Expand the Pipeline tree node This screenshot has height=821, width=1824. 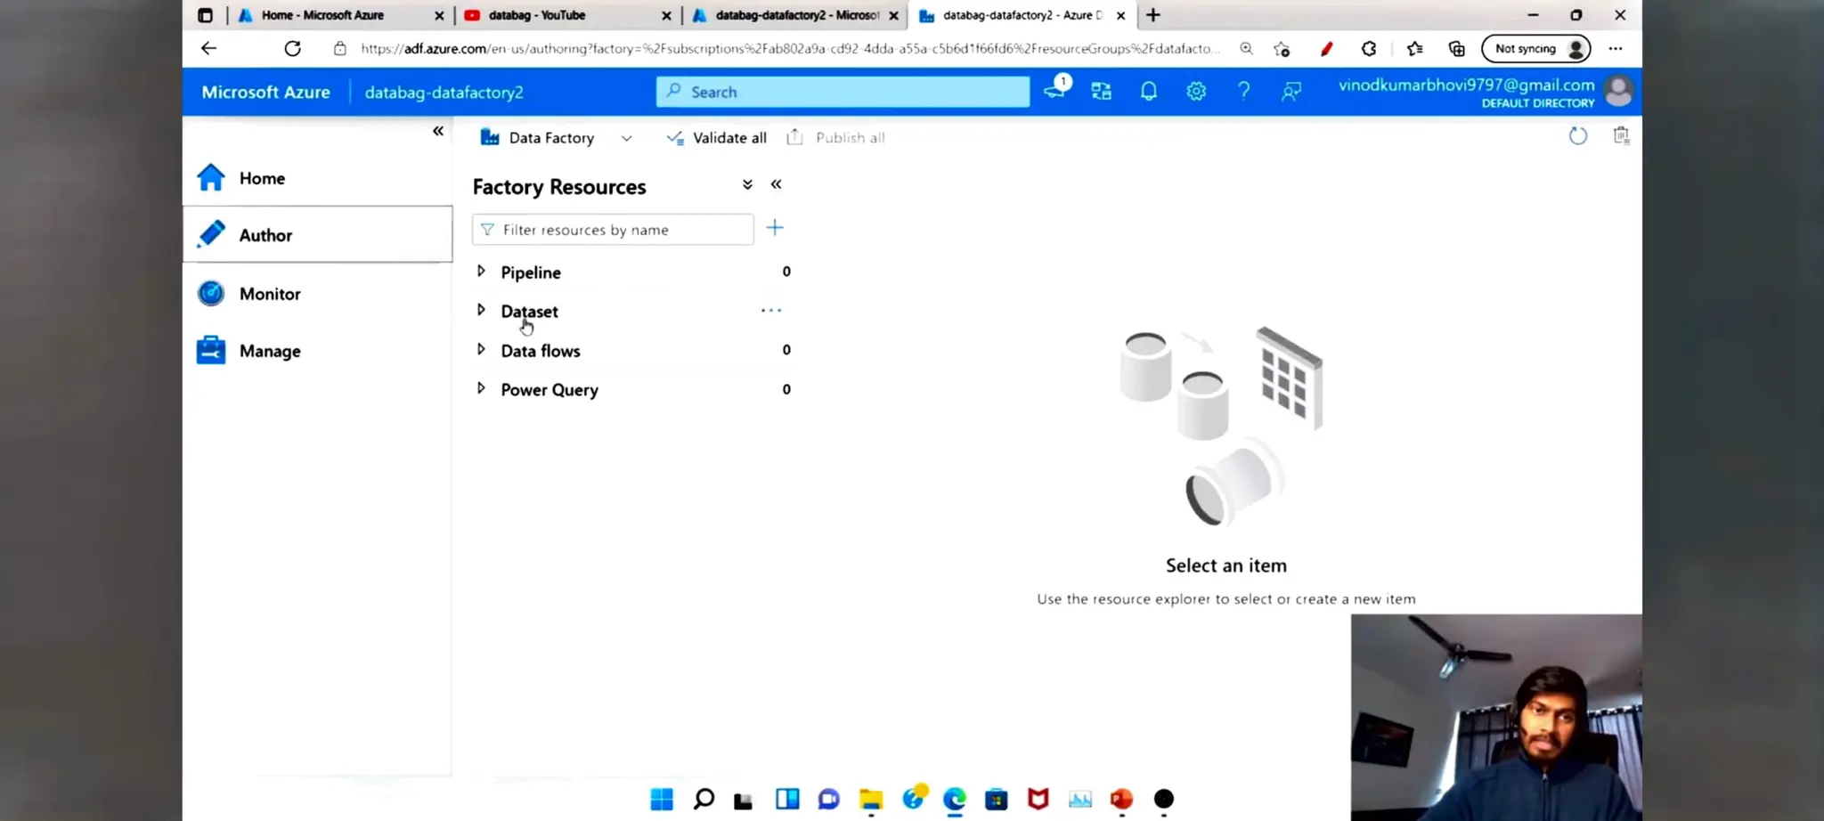[x=481, y=271]
